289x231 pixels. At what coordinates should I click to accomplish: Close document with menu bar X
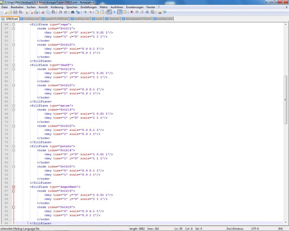(x=287, y=7)
